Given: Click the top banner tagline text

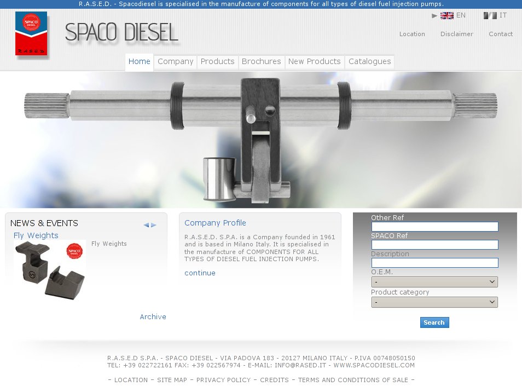Looking at the screenshot, I should (261, 4).
